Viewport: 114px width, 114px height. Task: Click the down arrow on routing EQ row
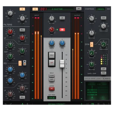(x=88, y=90)
